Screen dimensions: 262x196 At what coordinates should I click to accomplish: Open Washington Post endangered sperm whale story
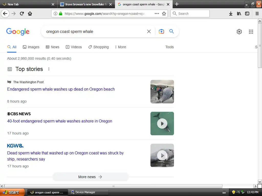click(x=61, y=89)
